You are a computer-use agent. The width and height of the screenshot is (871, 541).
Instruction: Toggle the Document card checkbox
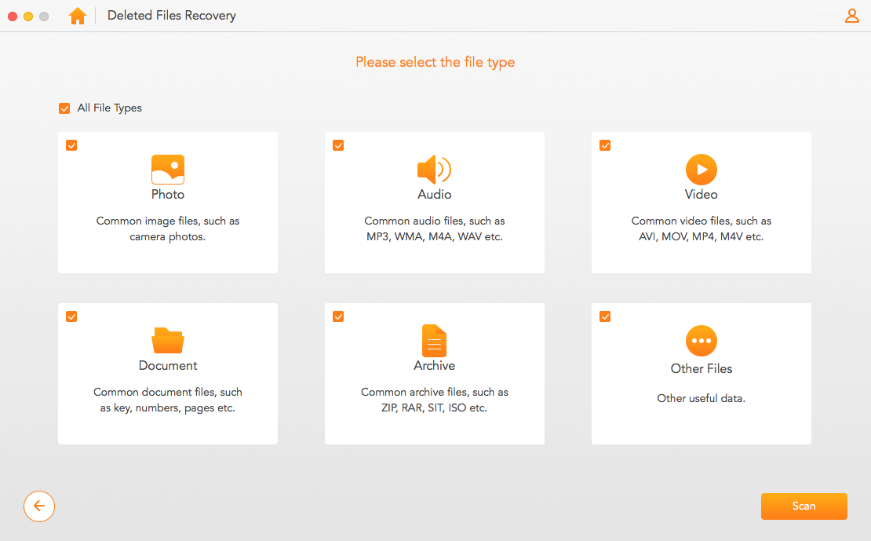(71, 317)
